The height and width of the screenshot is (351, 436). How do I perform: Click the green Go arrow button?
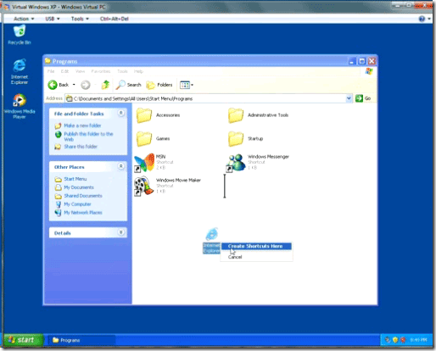point(359,98)
